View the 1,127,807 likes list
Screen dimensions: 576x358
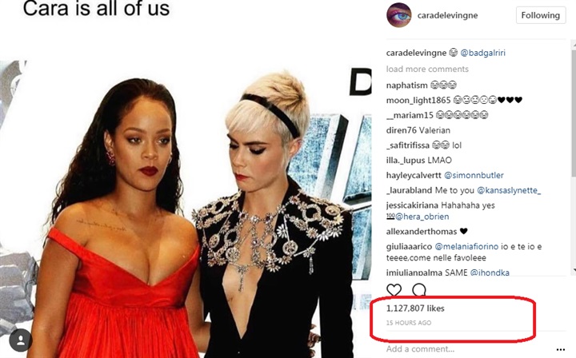click(x=415, y=308)
